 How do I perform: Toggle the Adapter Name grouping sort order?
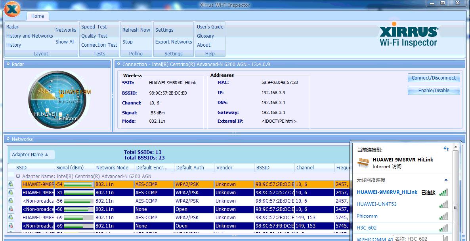[32, 155]
